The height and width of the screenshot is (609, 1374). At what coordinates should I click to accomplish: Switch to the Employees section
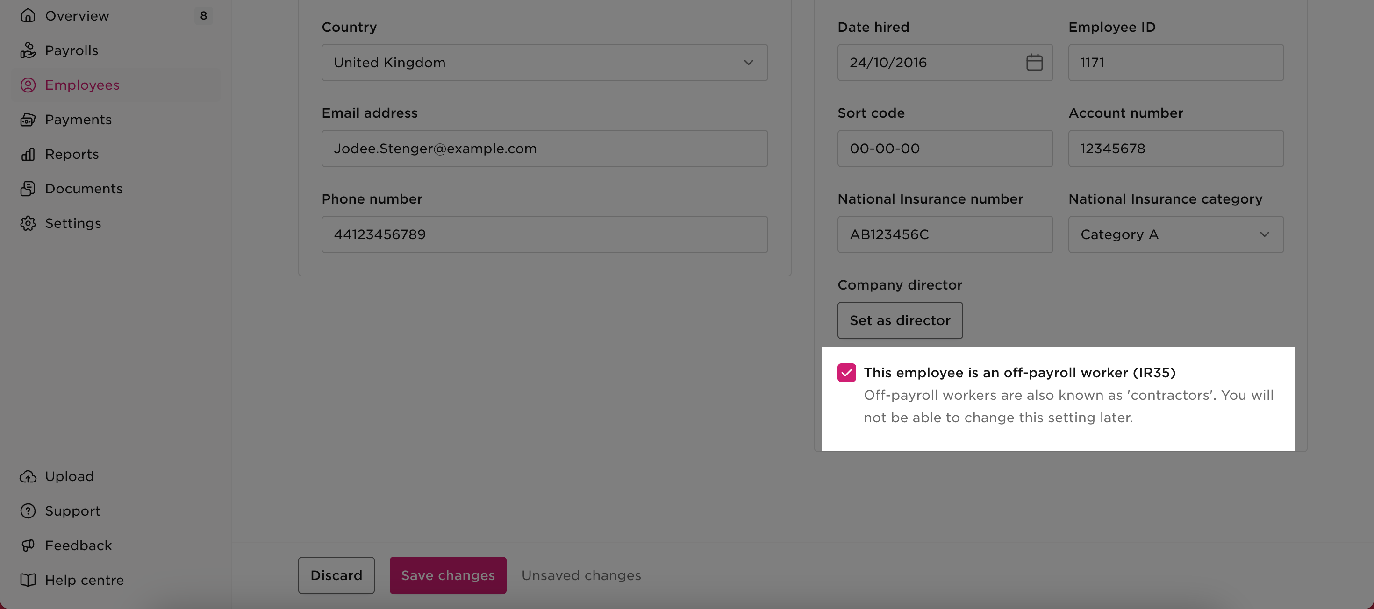pyautogui.click(x=82, y=85)
